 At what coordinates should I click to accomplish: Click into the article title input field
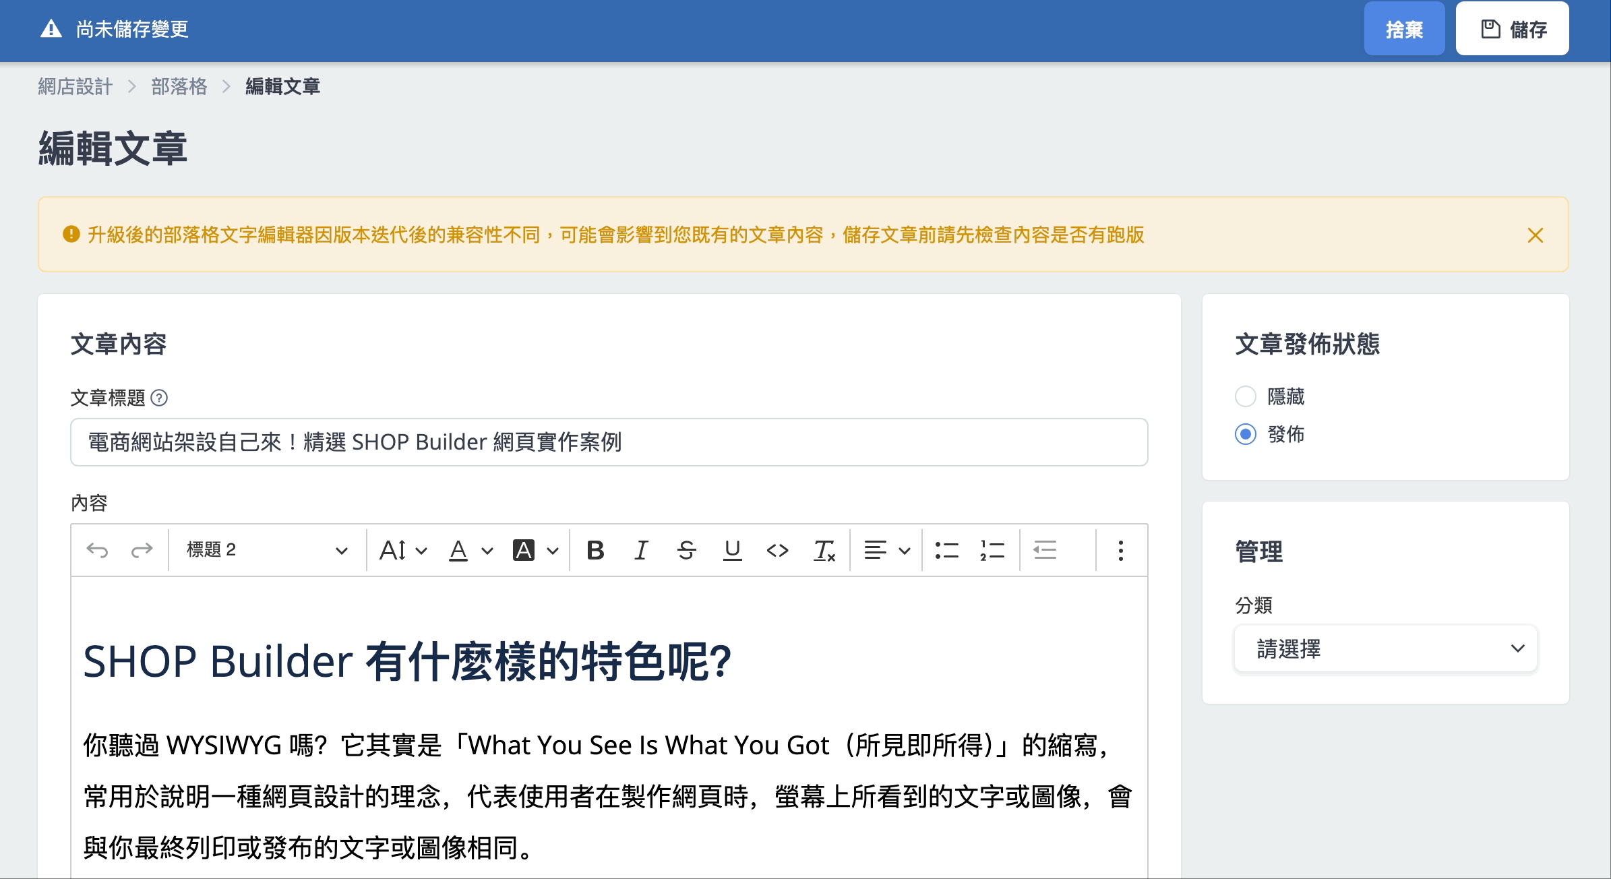coord(609,442)
